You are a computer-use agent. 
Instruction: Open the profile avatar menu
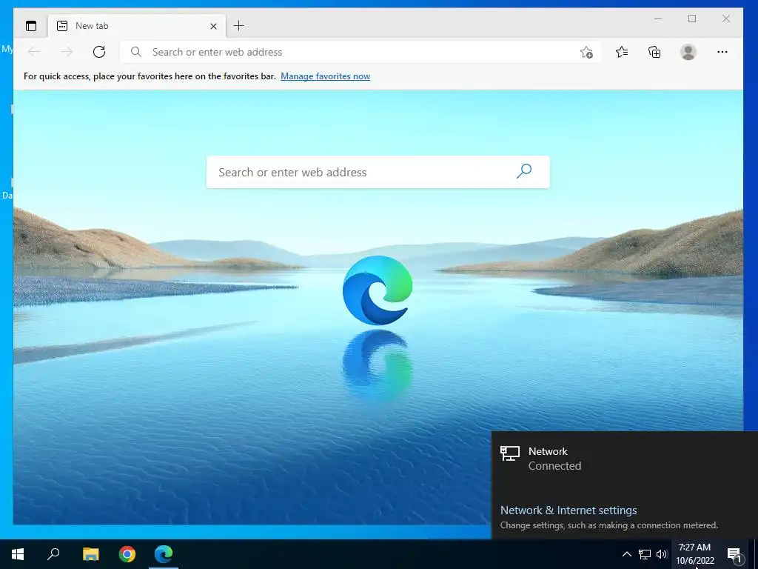(x=688, y=52)
